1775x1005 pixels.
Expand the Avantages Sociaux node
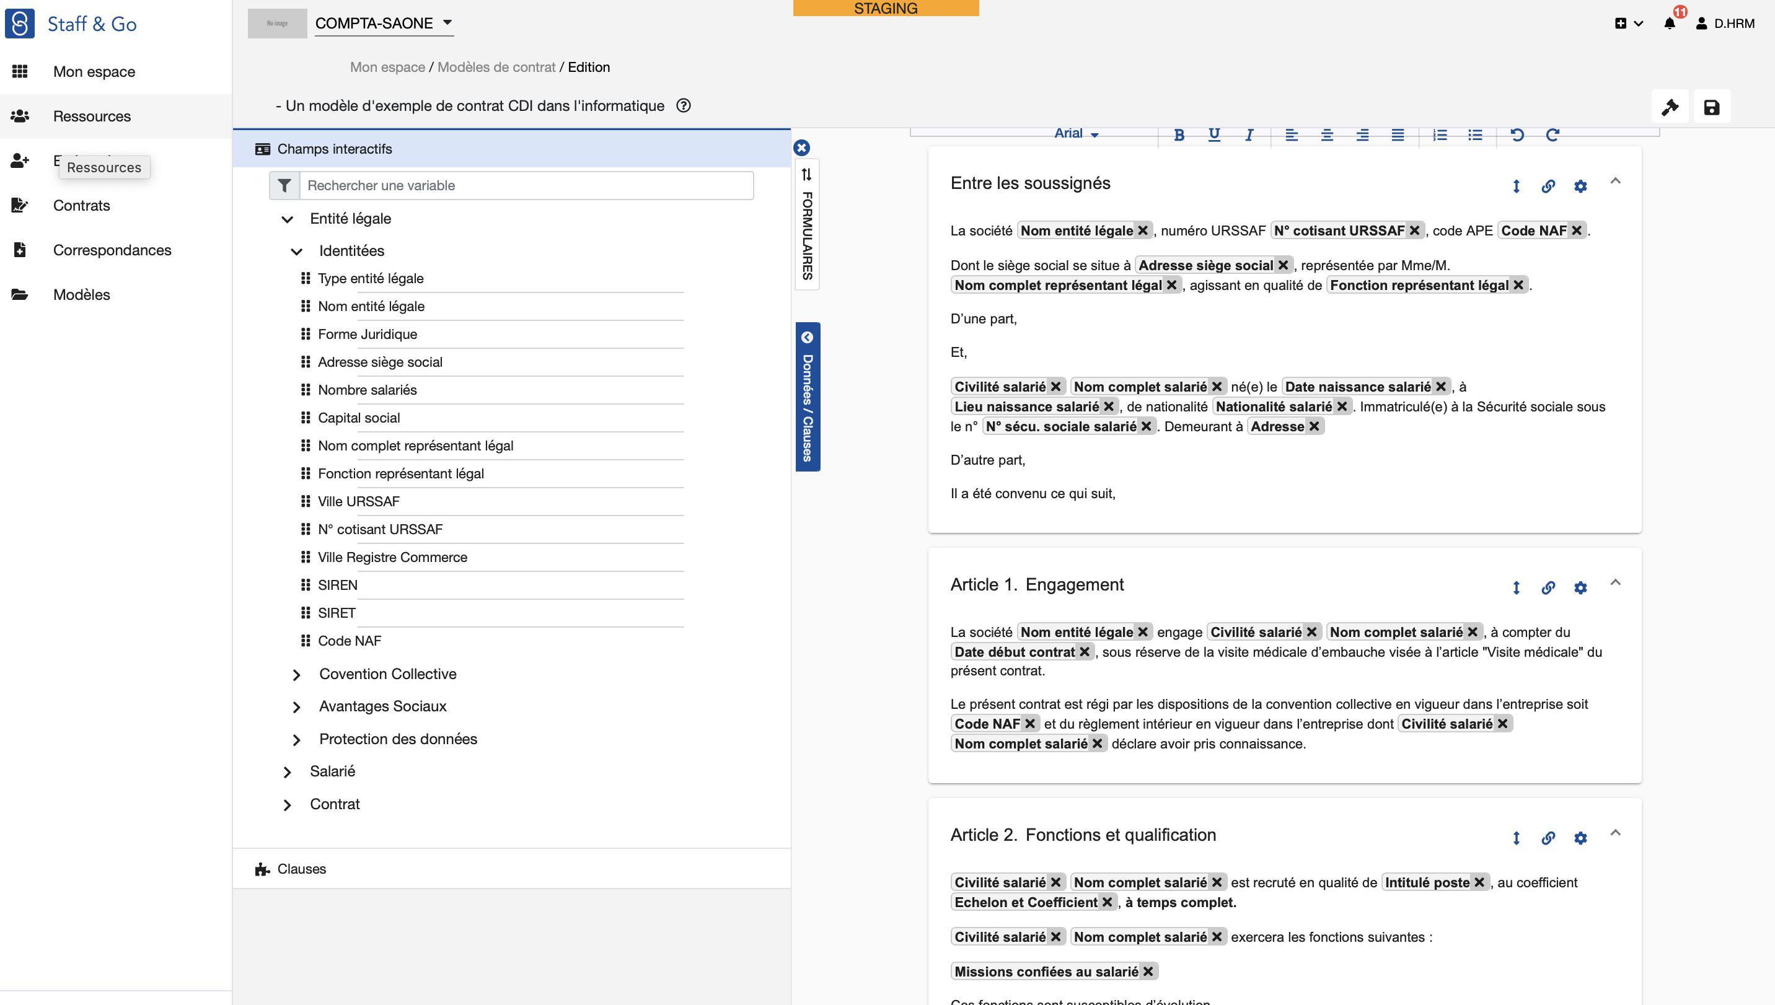(x=297, y=707)
